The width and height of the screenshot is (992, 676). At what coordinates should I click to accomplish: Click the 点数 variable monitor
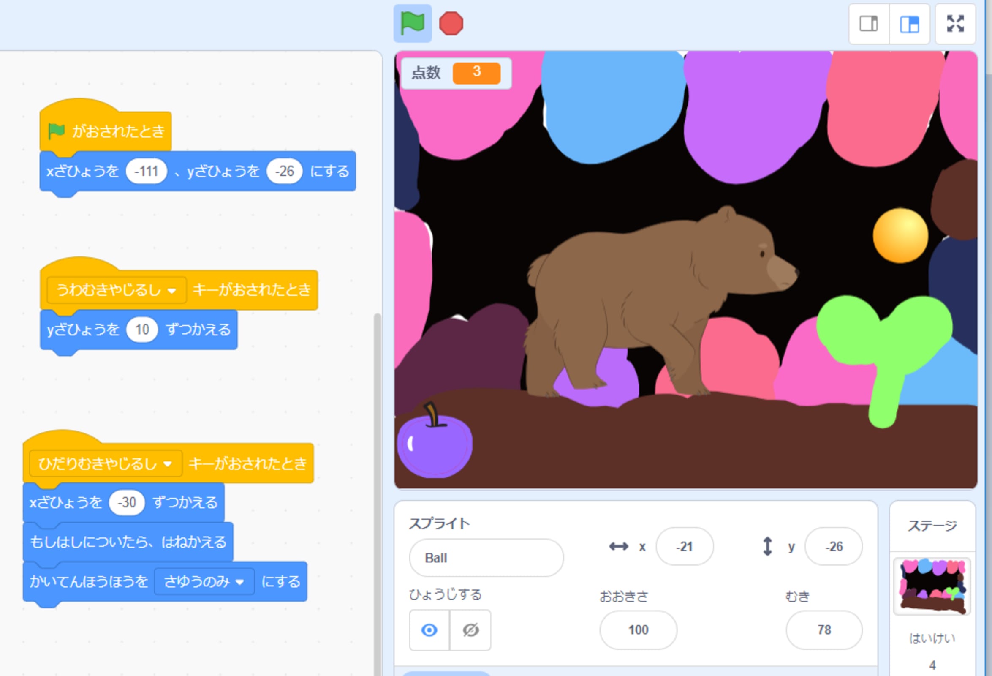tap(455, 73)
